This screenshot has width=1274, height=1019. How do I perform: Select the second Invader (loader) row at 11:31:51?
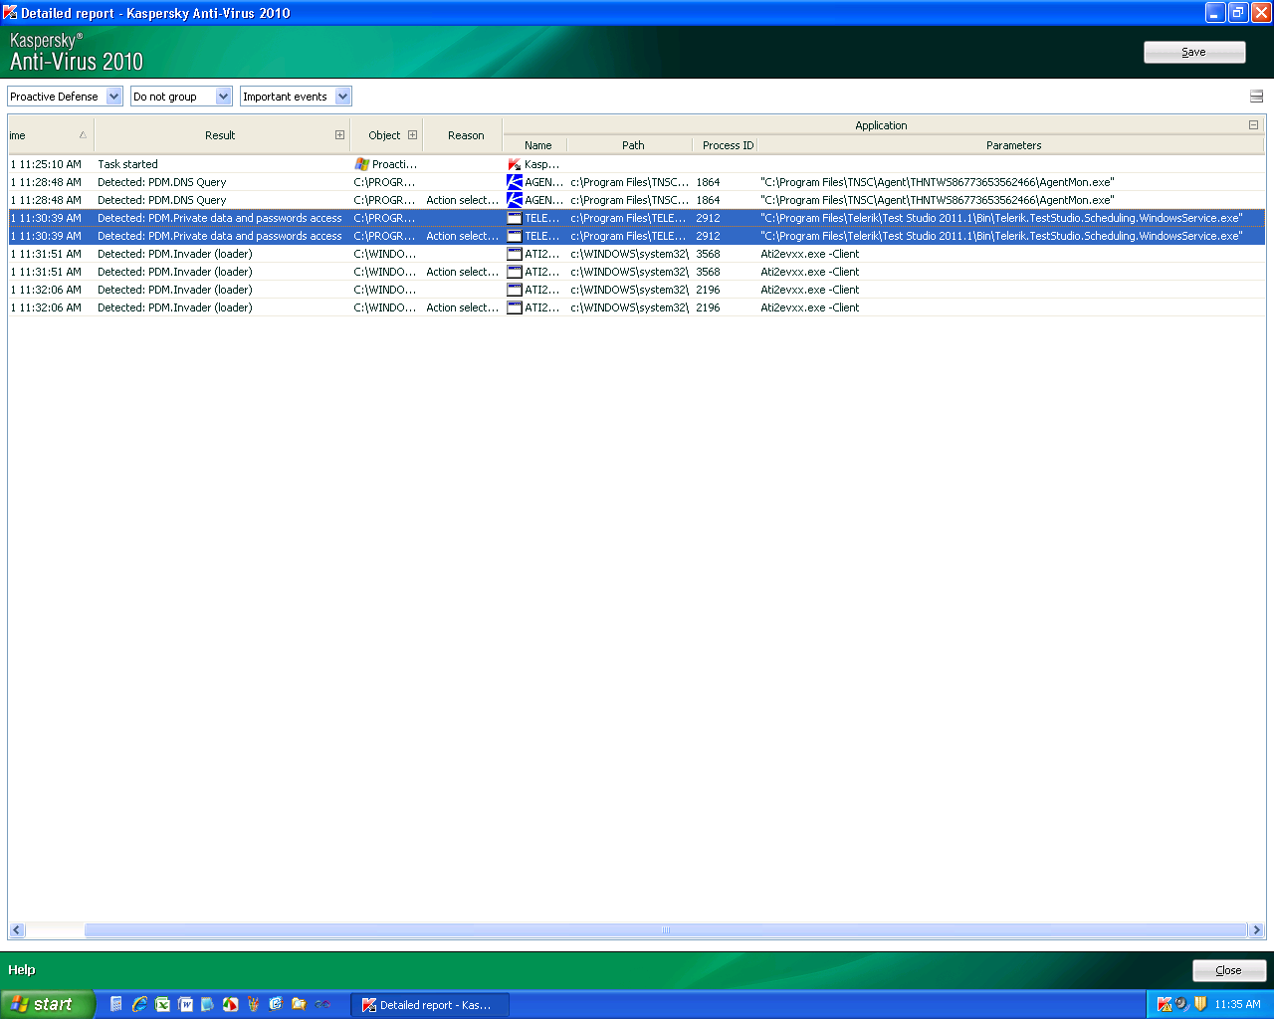tap(637, 272)
